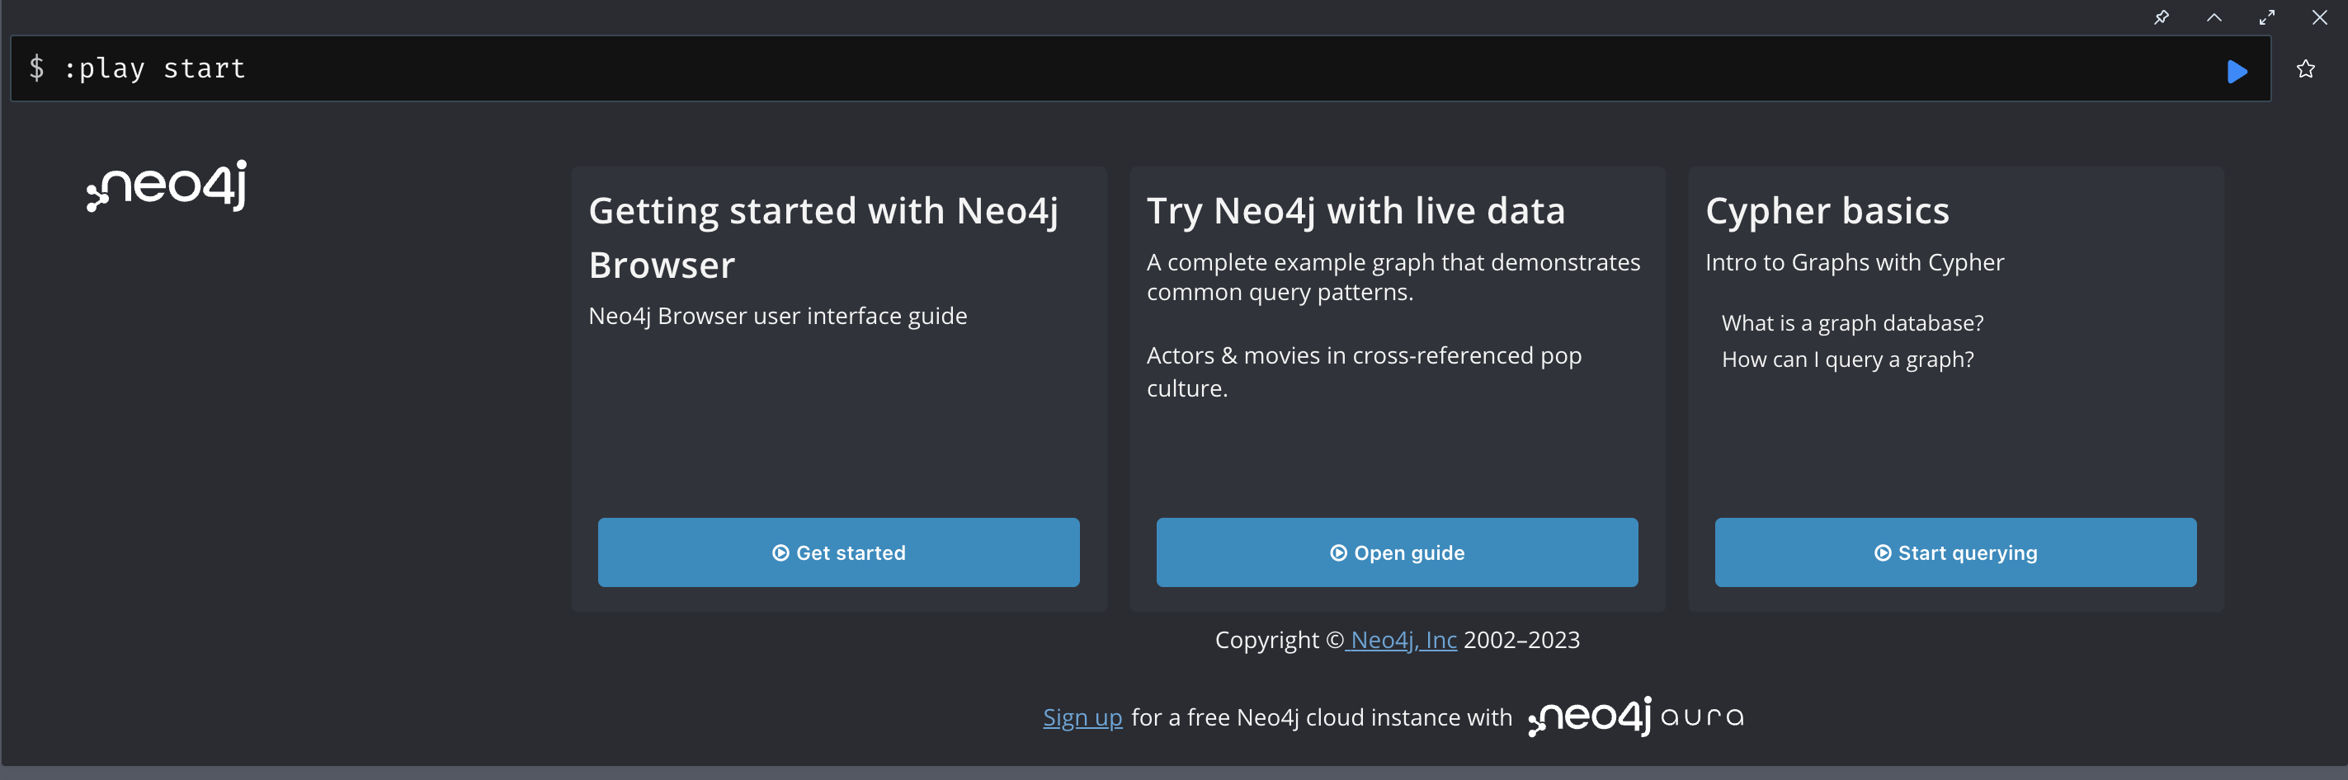This screenshot has width=2348, height=780.
Task: Click 'Neo4j Browser user interface guide' text
Action: pos(777,316)
